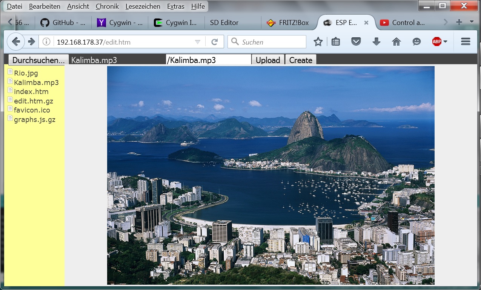Click the file icon beside graphs.js.gz
Viewport: 481px width, 290px height.
coord(10,118)
